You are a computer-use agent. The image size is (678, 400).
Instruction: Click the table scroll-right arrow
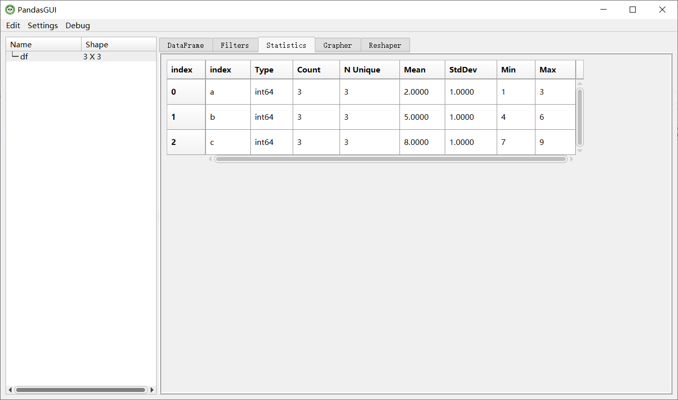point(571,159)
